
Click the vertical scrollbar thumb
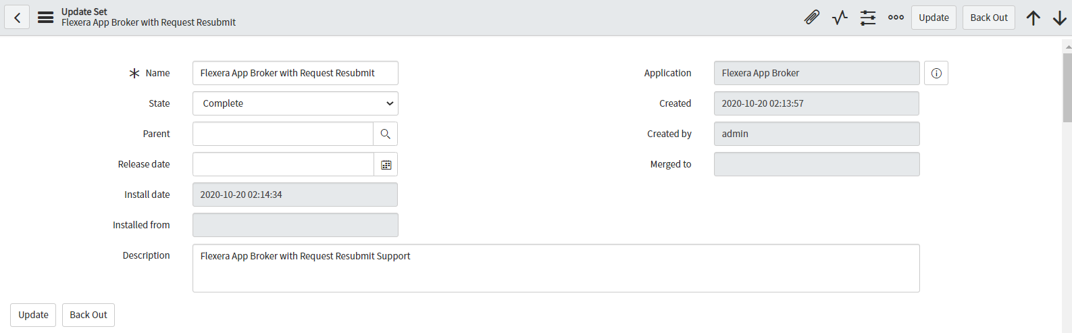1067,86
